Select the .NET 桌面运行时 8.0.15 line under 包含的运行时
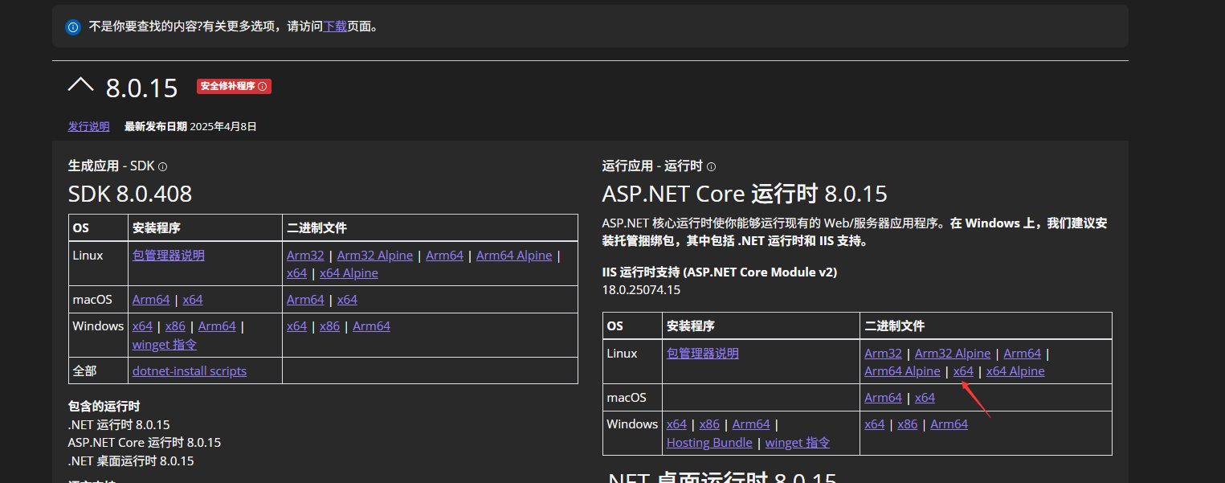 click(x=131, y=460)
